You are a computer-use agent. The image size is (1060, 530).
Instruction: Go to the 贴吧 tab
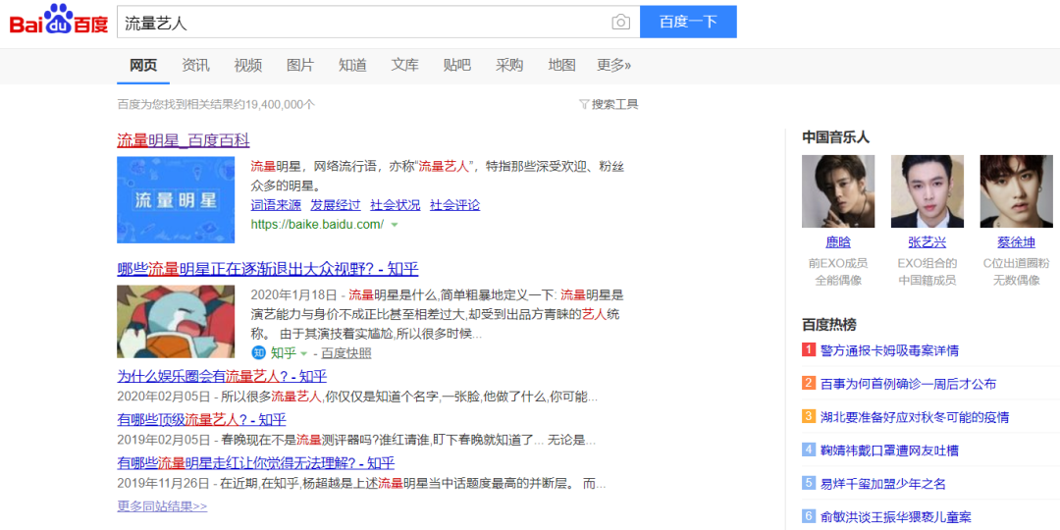tap(457, 66)
